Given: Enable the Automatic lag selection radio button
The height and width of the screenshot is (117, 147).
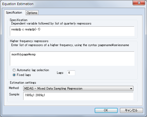Looking at the screenshot, I should pyautogui.click(x=14, y=70).
